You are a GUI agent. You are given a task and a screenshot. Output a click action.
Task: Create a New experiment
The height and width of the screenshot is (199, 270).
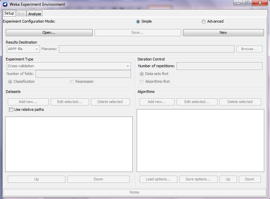pyautogui.click(x=223, y=32)
